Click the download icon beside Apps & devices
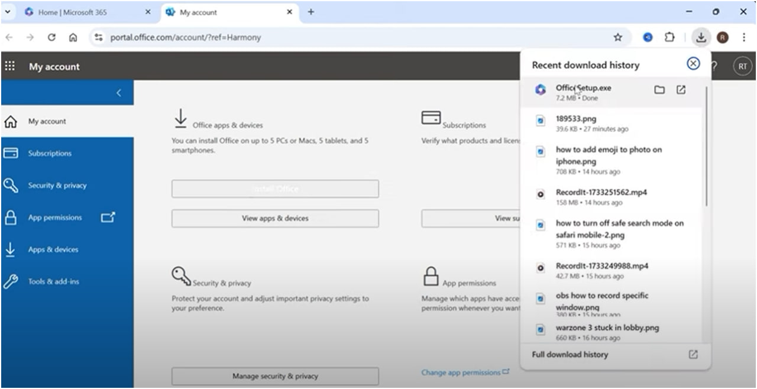Image resolution: width=757 pixels, height=389 pixels. tap(10, 249)
